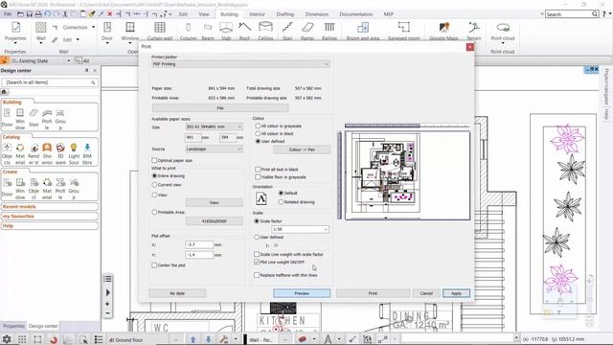
Task: Open the MEP ribbon tab
Action: click(388, 14)
